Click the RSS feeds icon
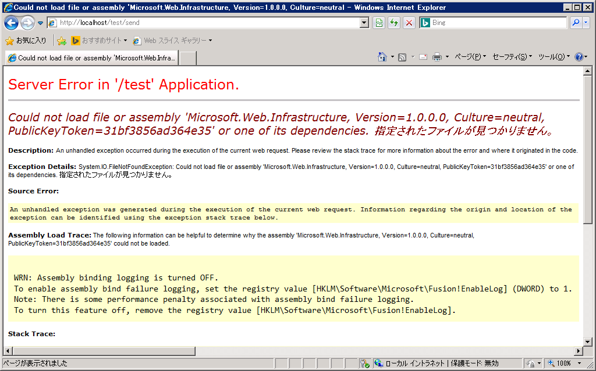This screenshot has height=371, width=596. click(402, 57)
